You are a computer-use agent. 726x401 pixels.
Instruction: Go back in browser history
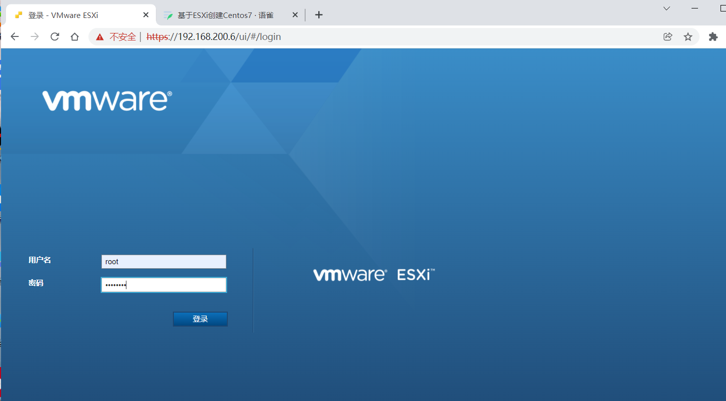(14, 36)
